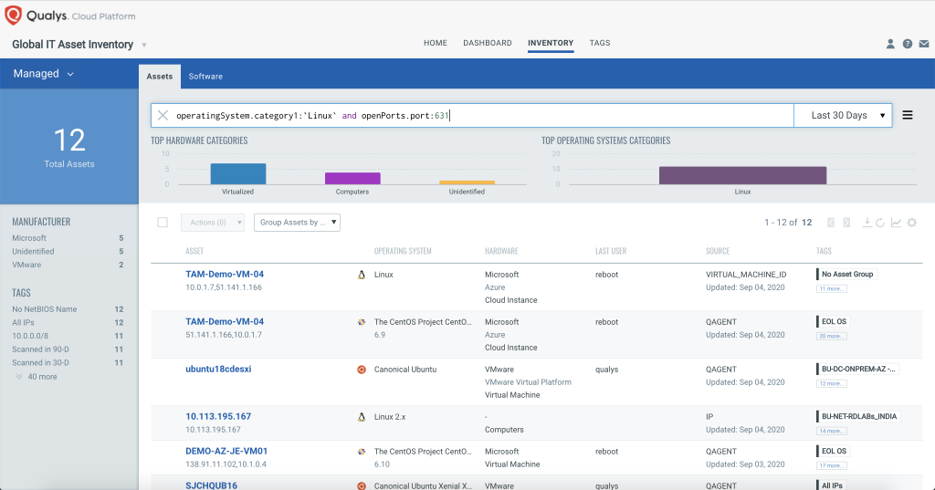Open the mail messages icon
Viewport: 935px width, 490px height.
click(923, 44)
